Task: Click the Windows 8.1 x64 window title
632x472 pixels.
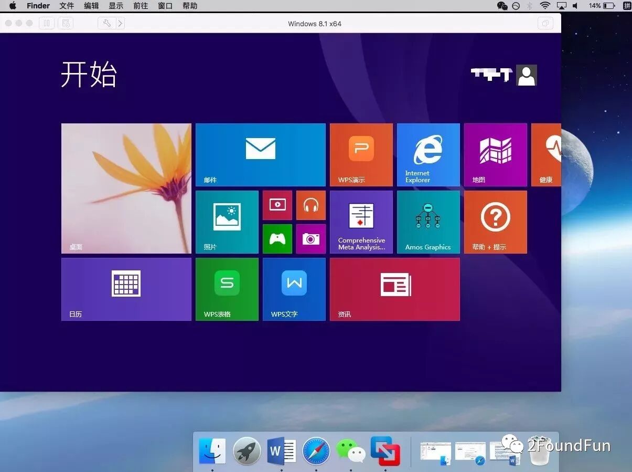Action: point(315,24)
